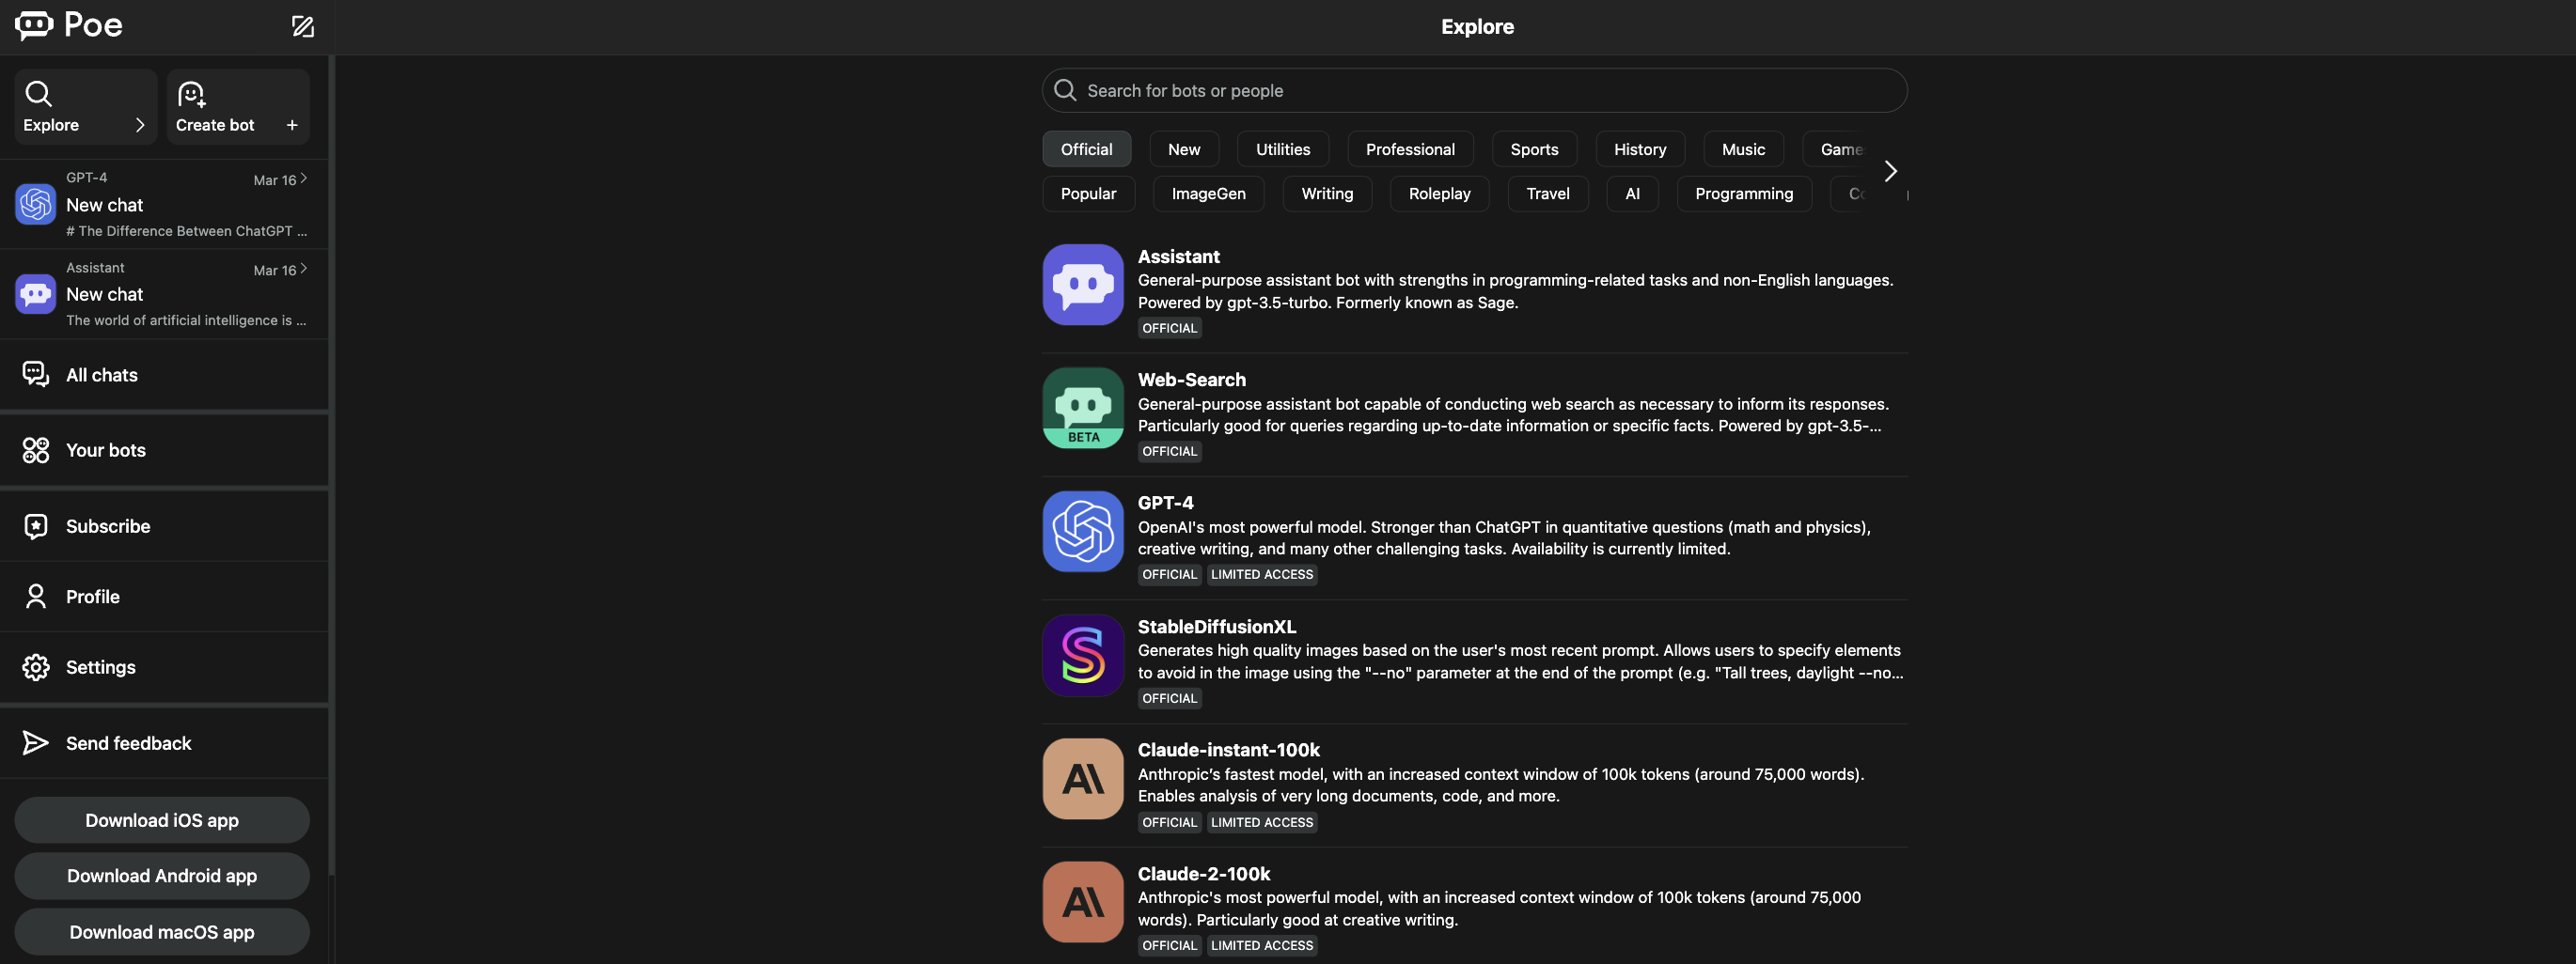Select the Writing category tab
The width and height of the screenshot is (2576, 964).
(x=1327, y=194)
